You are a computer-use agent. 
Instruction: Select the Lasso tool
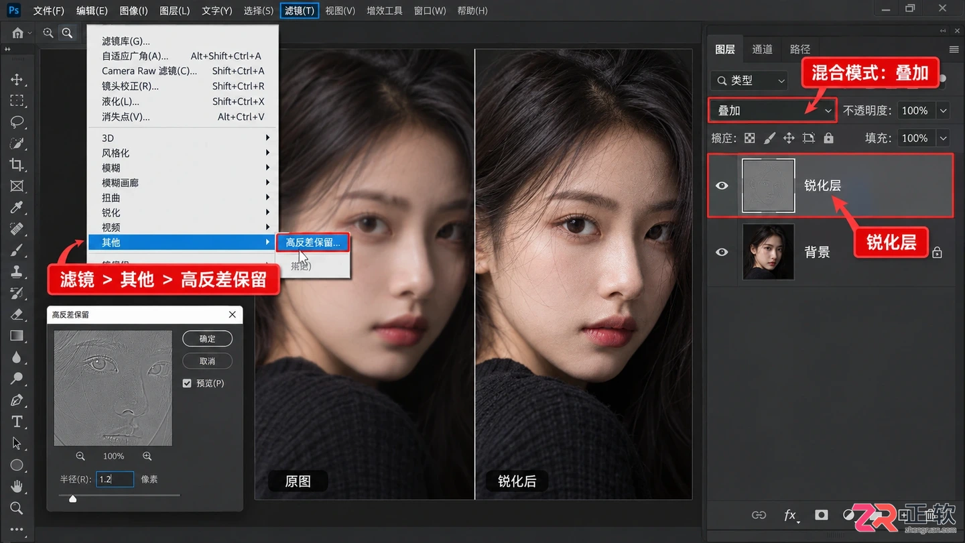click(x=17, y=122)
